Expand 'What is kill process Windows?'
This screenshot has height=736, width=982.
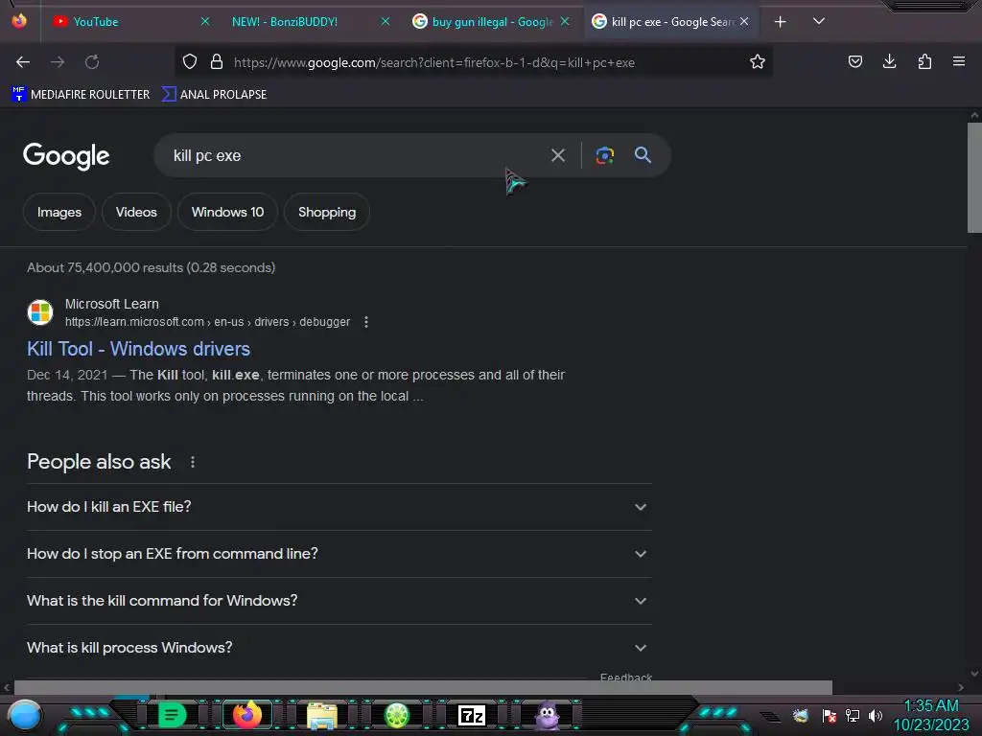point(339,648)
